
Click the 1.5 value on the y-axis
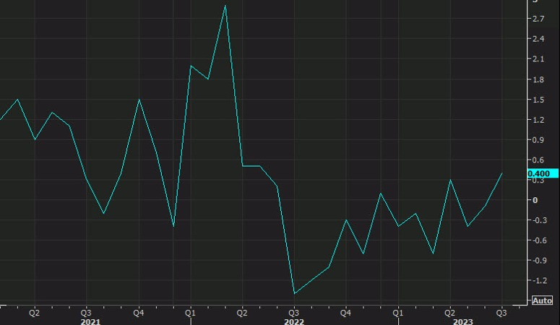(538, 100)
